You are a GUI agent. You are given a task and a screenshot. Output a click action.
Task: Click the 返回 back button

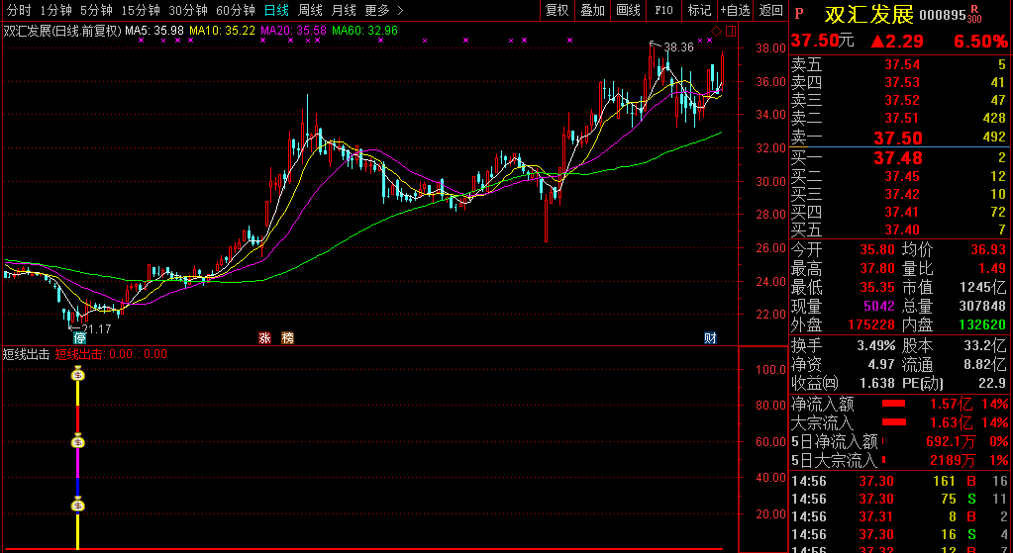coord(770,10)
